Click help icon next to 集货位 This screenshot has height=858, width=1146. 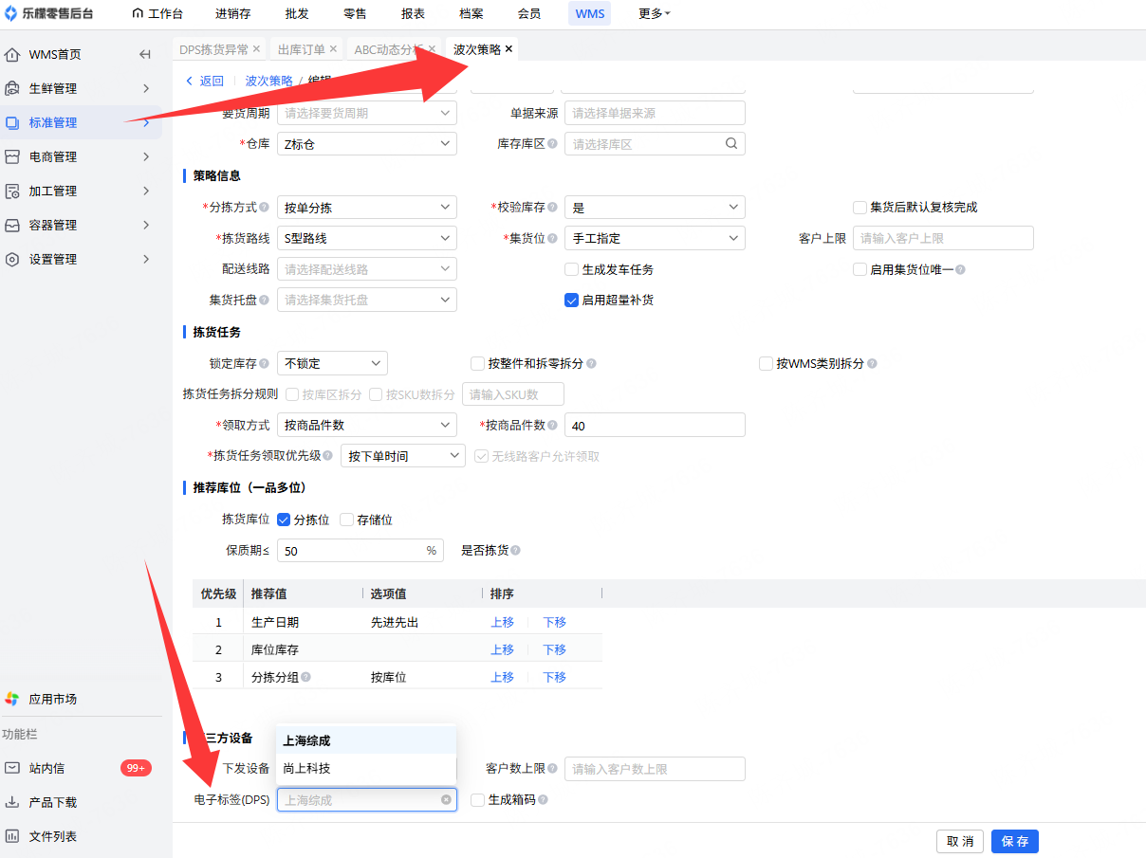coord(552,238)
